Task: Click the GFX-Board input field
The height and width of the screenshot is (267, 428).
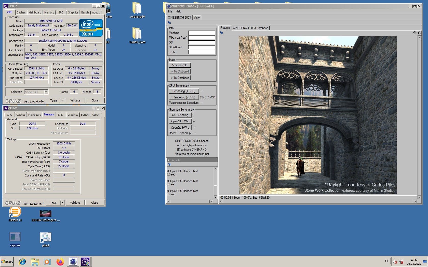Action: pyautogui.click(x=202, y=47)
